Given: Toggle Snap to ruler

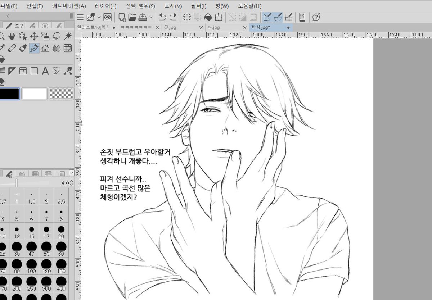Looking at the screenshot, I should pos(267,17).
